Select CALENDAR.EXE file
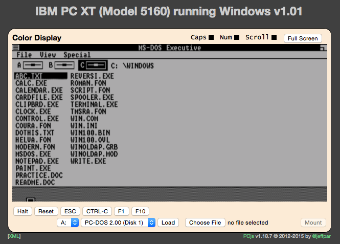Viewport: 340px width, 244px height. pyautogui.click(x=39, y=91)
